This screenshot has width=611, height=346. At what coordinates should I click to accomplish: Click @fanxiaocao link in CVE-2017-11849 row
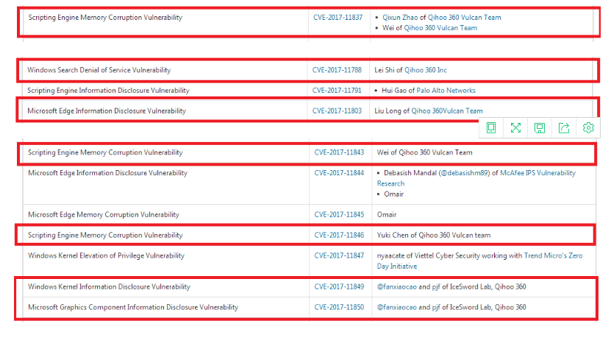coord(397,286)
